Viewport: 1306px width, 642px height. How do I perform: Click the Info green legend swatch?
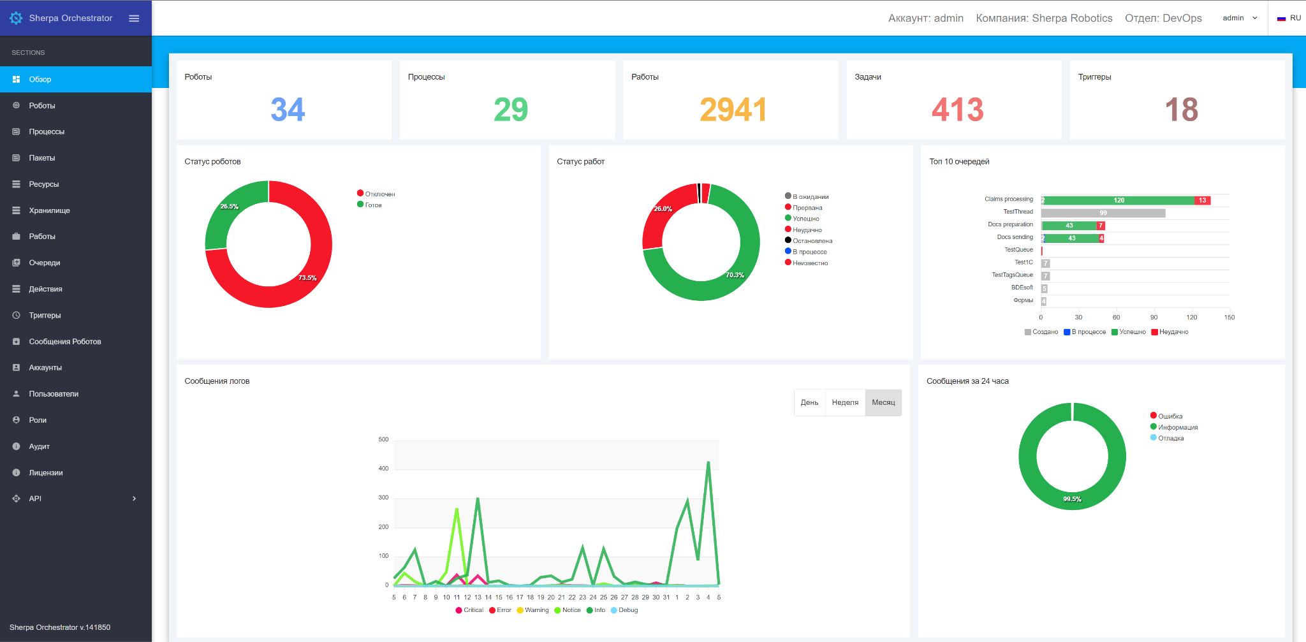(x=590, y=610)
